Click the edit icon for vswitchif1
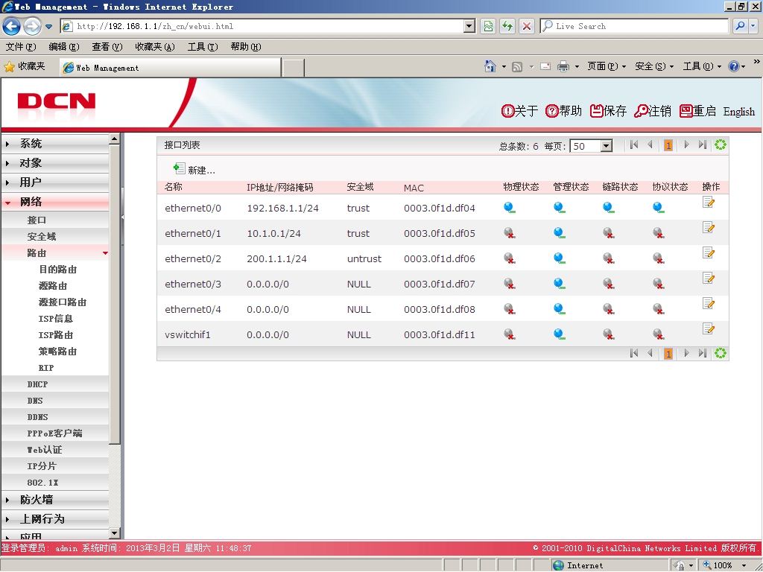Viewport: 763px width, 572px height. (709, 328)
